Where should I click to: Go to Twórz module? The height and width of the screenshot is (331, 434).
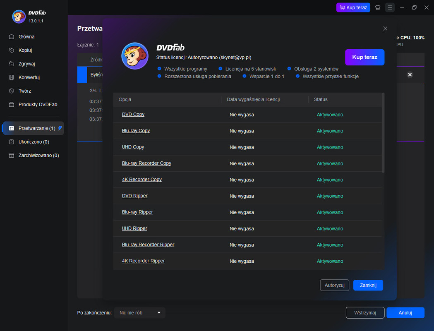click(25, 91)
